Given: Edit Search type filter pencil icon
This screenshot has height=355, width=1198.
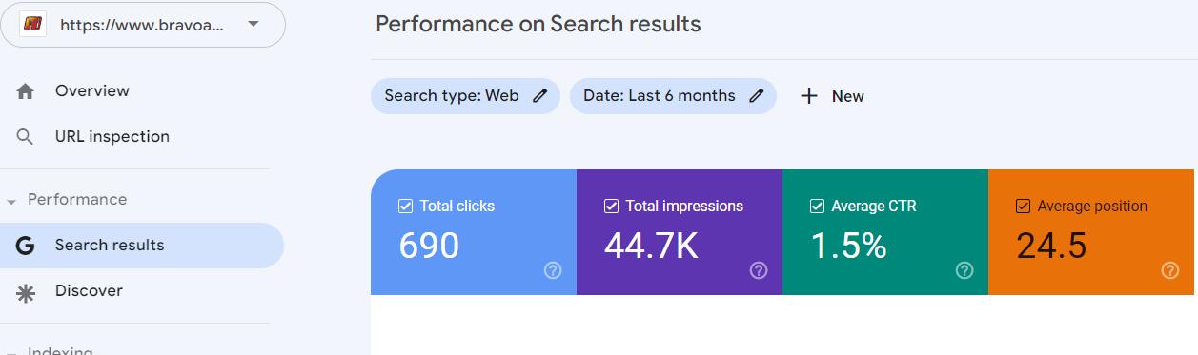Looking at the screenshot, I should point(540,96).
